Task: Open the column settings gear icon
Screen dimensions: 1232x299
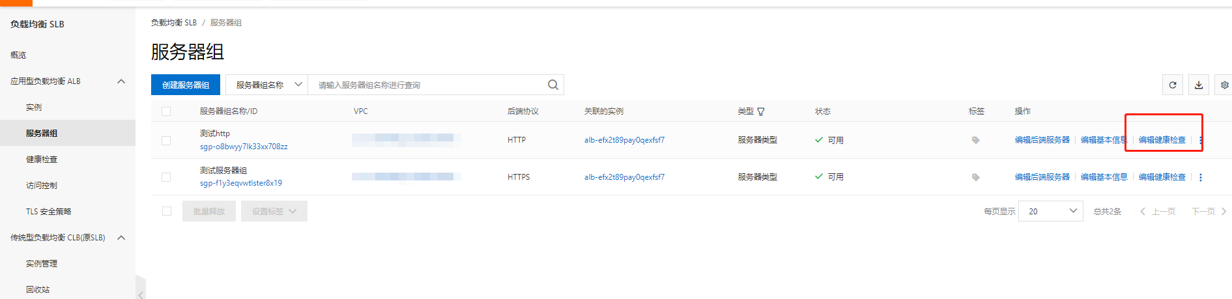Action: tap(1224, 85)
